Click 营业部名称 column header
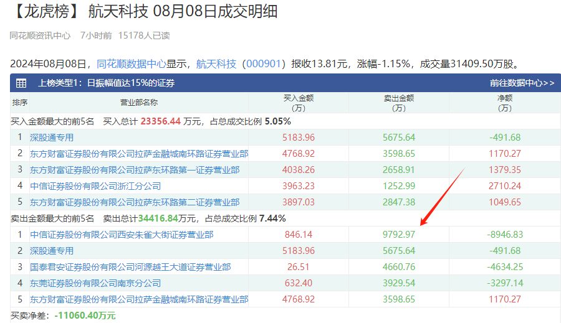The height and width of the screenshot is (323, 561). 139,103
